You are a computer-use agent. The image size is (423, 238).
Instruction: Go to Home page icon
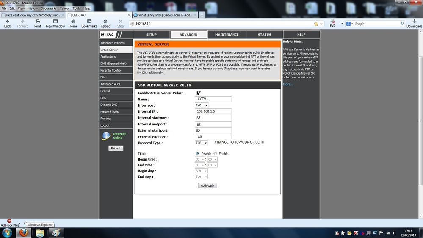73,22
